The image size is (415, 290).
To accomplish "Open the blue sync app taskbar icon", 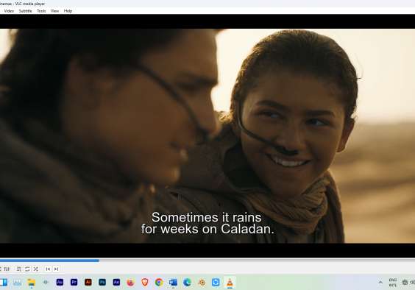I will coord(216,283).
